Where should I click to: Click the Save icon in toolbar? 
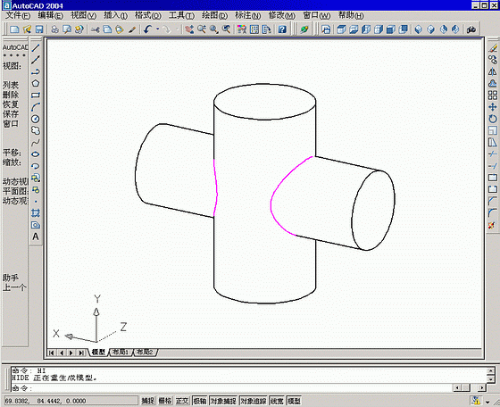coord(39,29)
